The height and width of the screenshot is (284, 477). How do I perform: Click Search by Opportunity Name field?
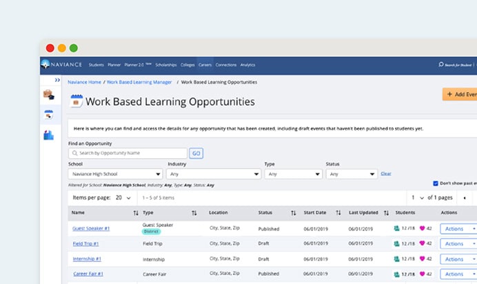[x=128, y=153]
